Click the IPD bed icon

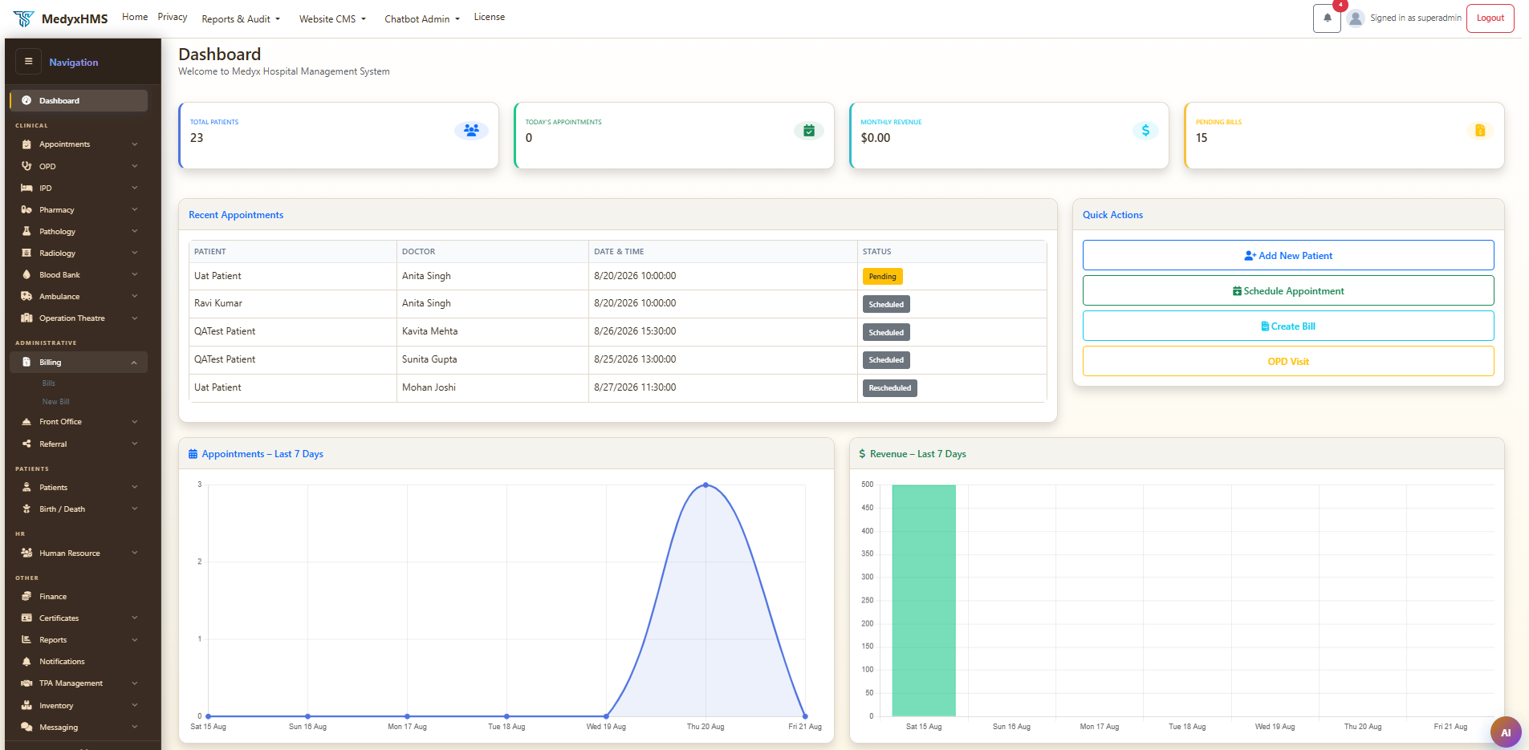point(26,188)
